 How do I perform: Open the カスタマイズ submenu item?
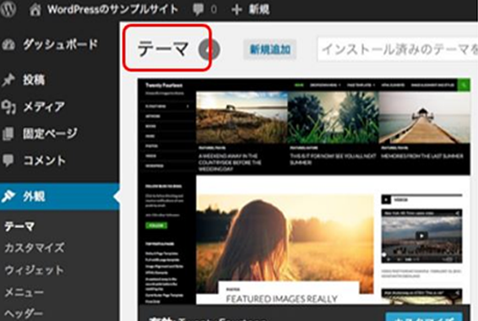[34, 248]
